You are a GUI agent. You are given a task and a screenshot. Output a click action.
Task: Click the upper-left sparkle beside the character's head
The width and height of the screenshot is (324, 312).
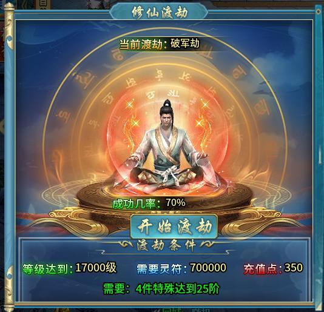point(130,104)
